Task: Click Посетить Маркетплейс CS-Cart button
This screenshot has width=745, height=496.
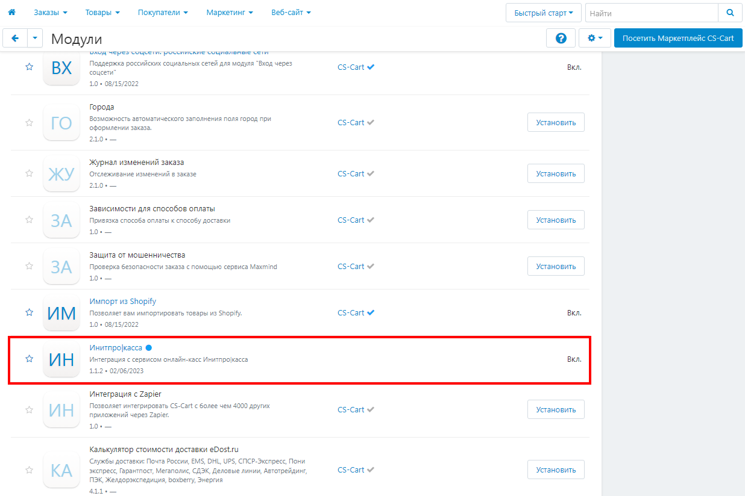Action: coord(678,38)
